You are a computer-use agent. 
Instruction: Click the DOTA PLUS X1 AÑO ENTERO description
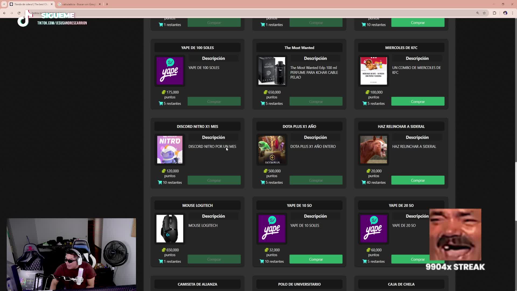313,147
